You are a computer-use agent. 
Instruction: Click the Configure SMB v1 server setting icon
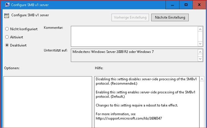7,15
